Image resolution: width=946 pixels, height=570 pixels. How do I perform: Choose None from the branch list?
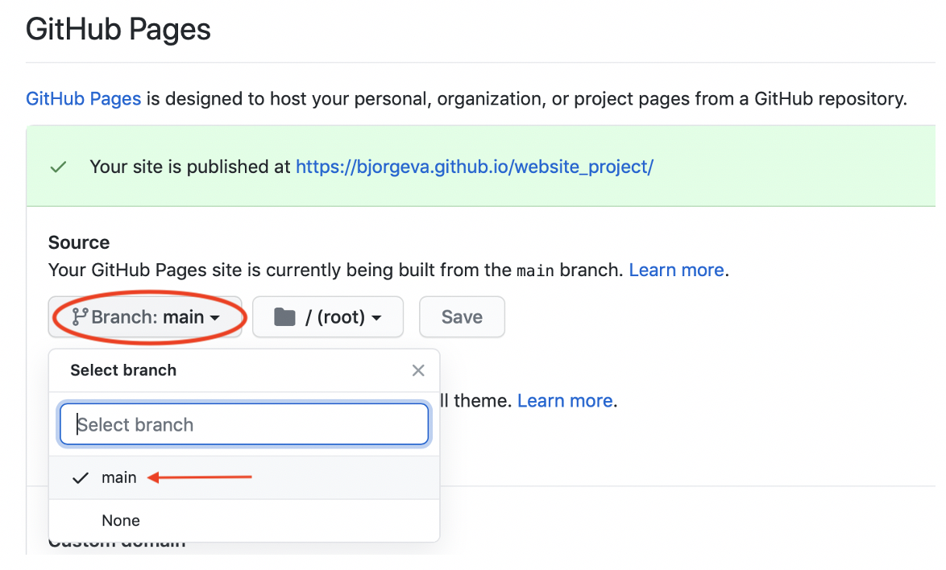(244, 521)
